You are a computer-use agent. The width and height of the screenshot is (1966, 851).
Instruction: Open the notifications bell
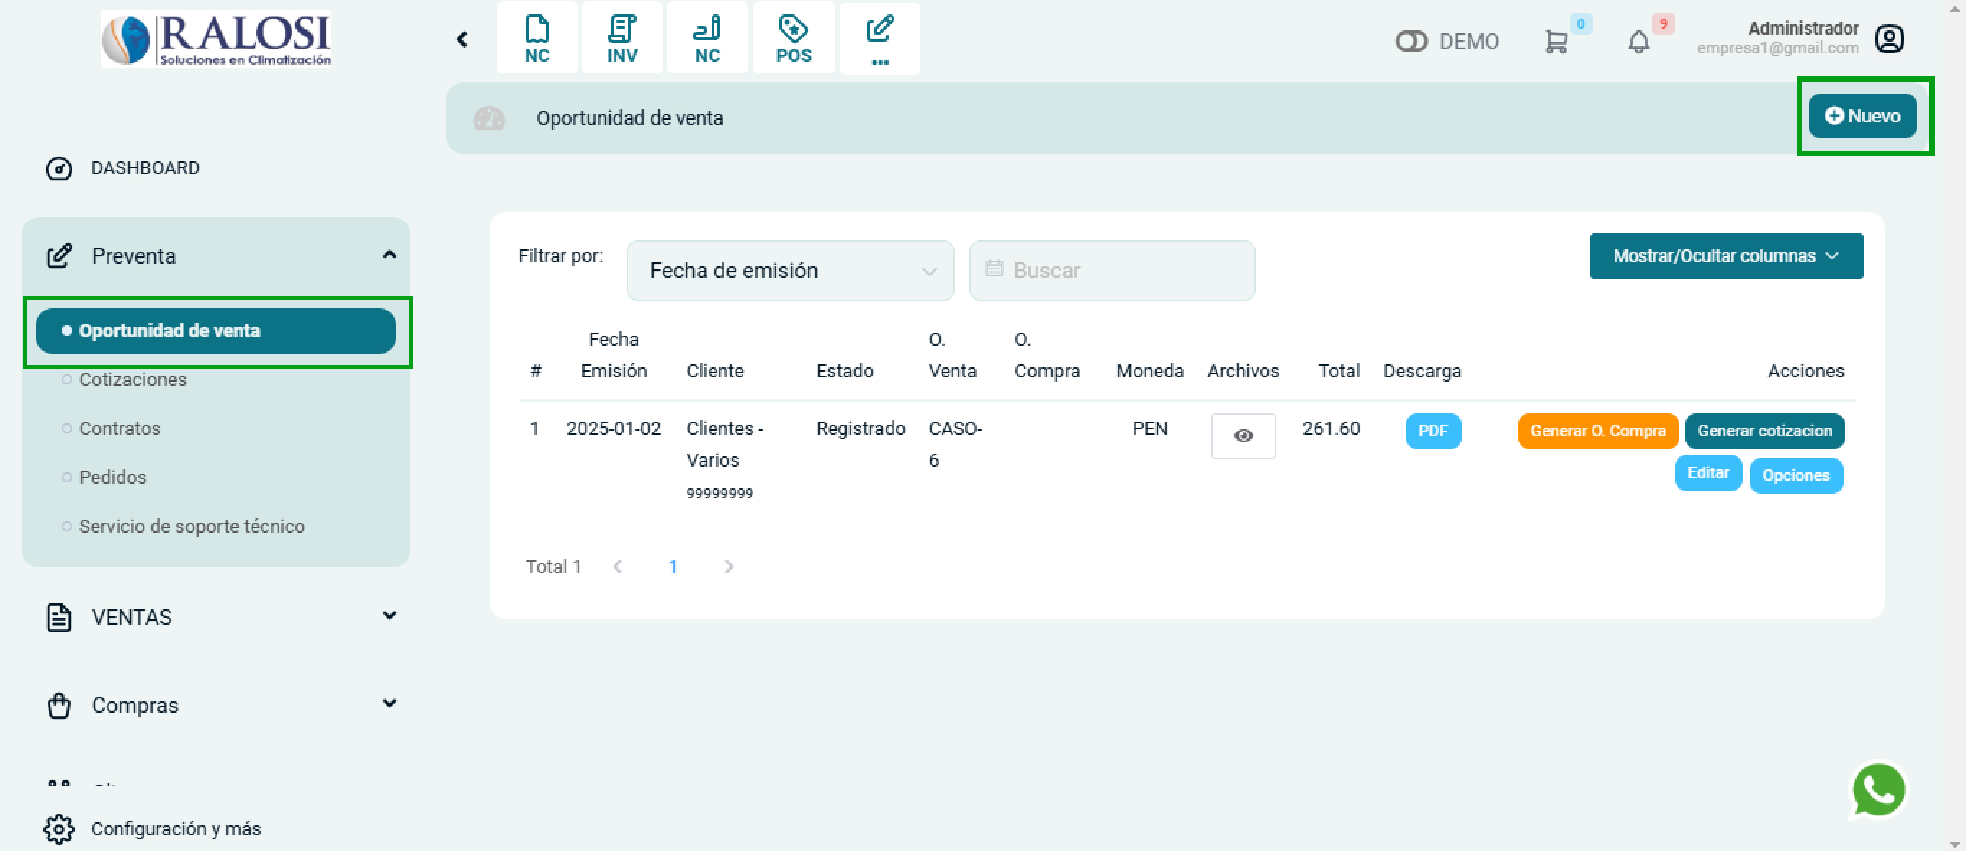coord(1638,41)
